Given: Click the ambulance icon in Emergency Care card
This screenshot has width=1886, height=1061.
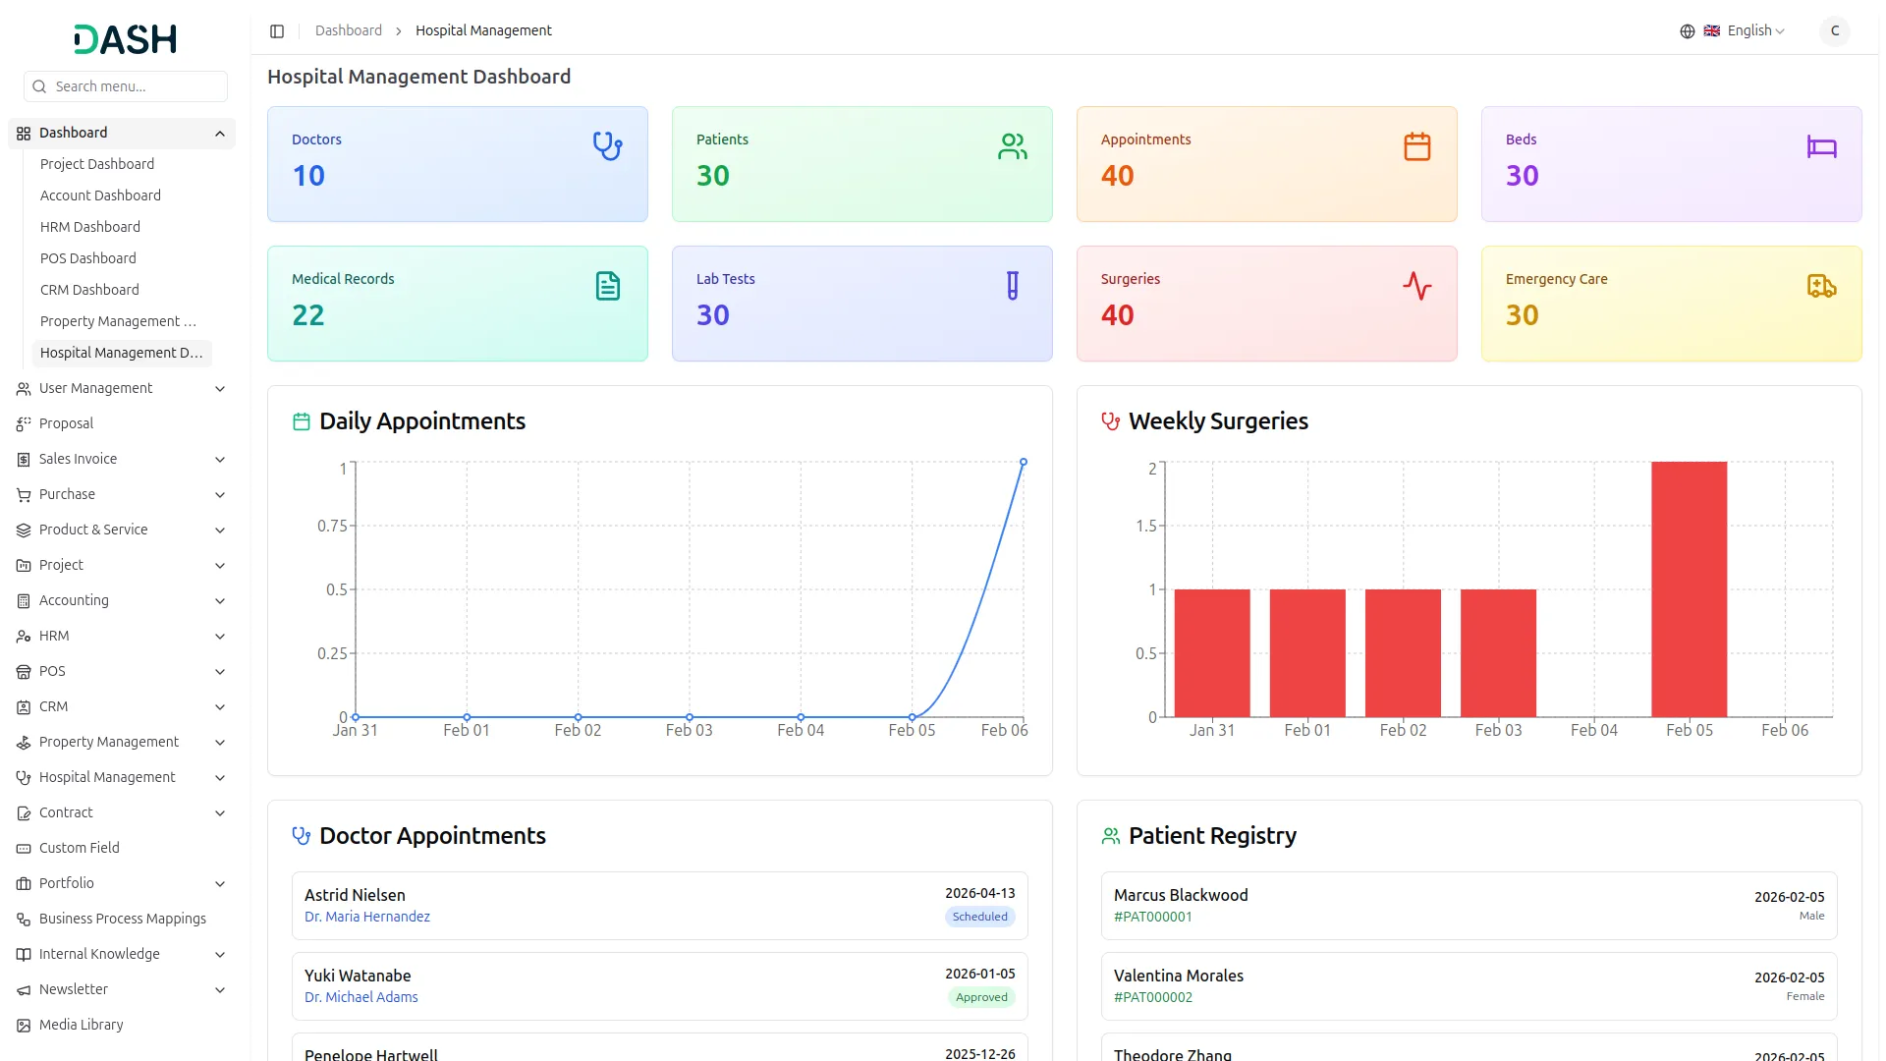Looking at the screenshot, I should [x=1821, y=286].
